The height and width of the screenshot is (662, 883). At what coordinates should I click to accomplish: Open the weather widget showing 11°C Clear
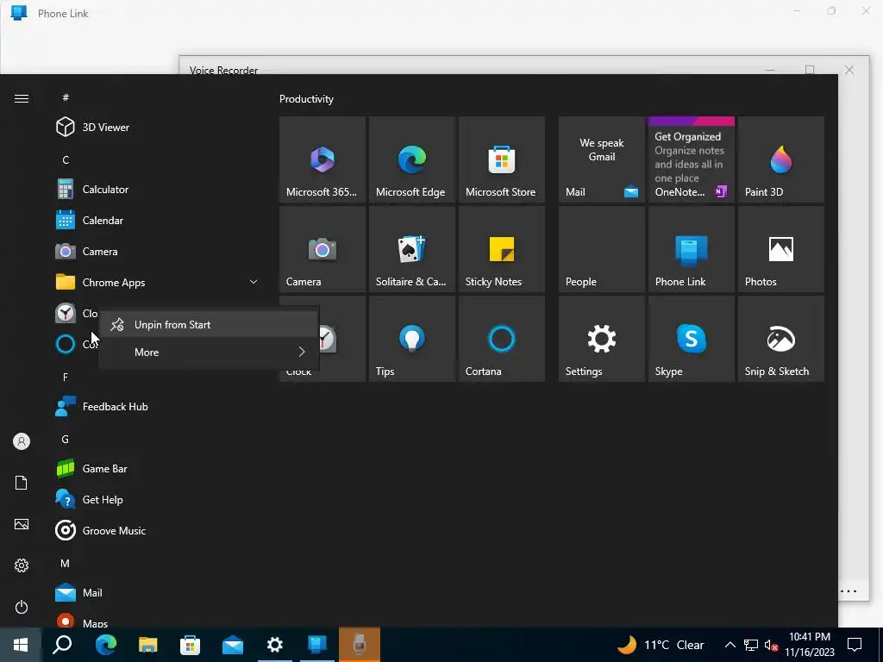click(x=661, y=645)
